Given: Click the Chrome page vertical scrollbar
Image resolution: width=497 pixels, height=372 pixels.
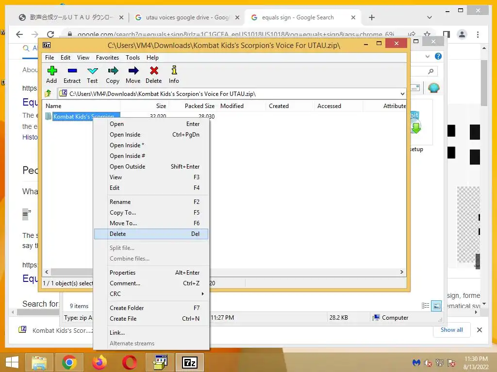Looking at the screenshot, I should coord(484,83).
